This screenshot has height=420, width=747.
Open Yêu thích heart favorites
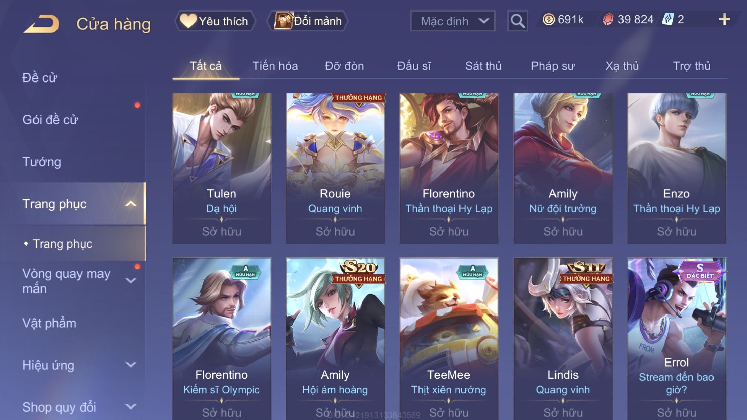[215, 21]
